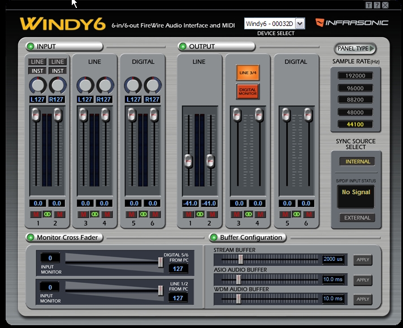
Task: Select 192000 Hz sample rate
Action: (x=355, y=76)
